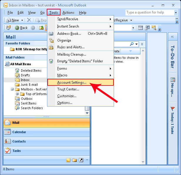Open Rules and Alerts
The width and height of the screenshot is (181, 175).
click(81, 47)
